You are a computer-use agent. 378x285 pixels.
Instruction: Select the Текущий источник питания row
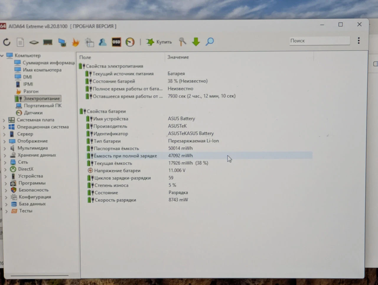[x=198, y=74]
